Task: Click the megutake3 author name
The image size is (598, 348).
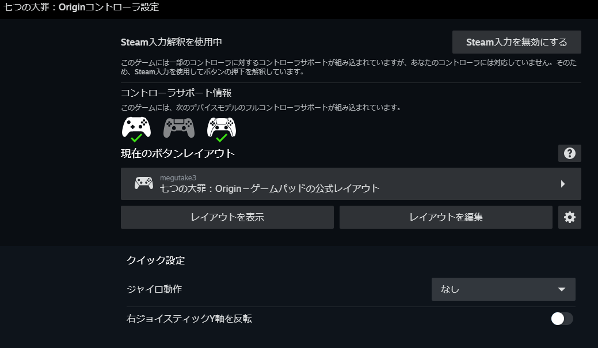Action: (178, 178)
